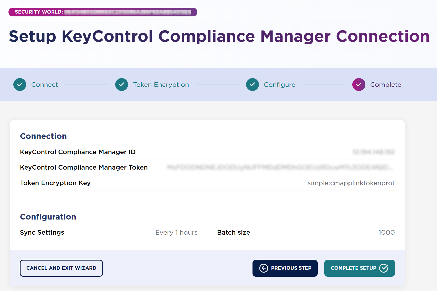The width and height of the screenshot is (437, 291).
Task: Select the Complete step label
Action: pos(386,85)
